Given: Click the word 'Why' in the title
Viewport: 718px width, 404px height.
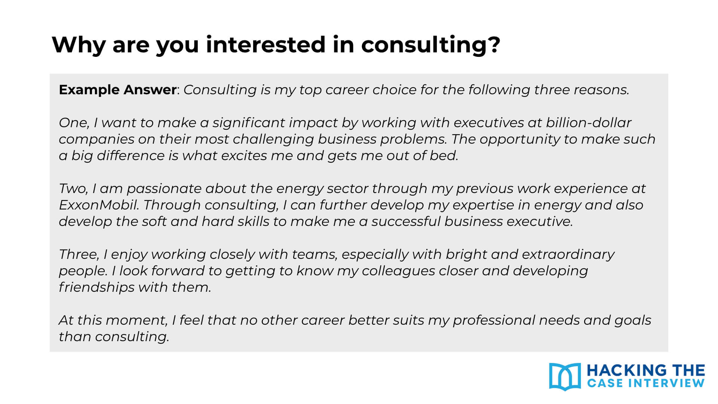Looking at the screenshot, I should (79, 45).
